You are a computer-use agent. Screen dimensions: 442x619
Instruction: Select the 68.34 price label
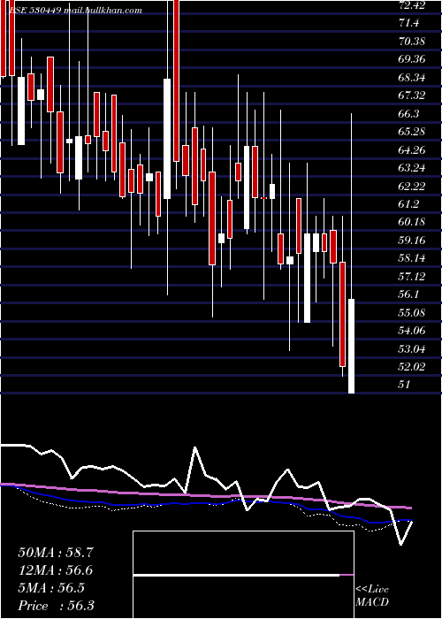[x=412, y=78]
